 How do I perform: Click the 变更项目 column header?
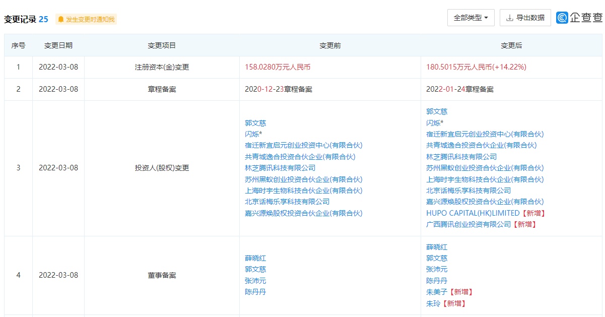162,45
